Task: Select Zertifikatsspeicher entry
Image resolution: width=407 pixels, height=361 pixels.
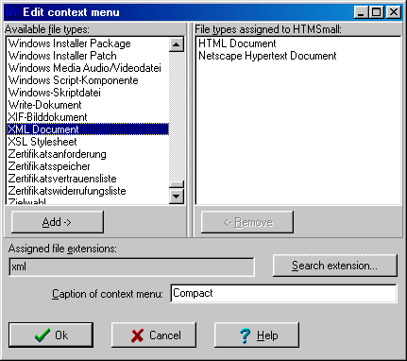Action: [x=88, y=166]
